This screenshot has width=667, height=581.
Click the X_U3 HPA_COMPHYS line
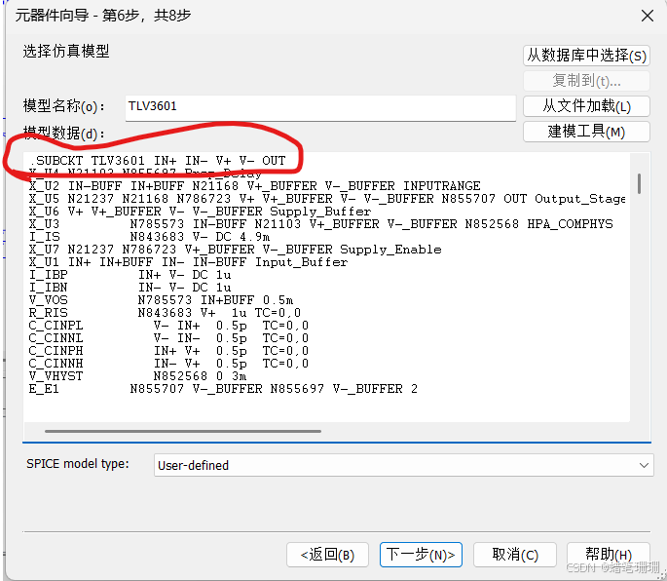tap(321, 224)
